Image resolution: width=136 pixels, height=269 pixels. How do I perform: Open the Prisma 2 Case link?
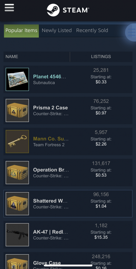50,108
